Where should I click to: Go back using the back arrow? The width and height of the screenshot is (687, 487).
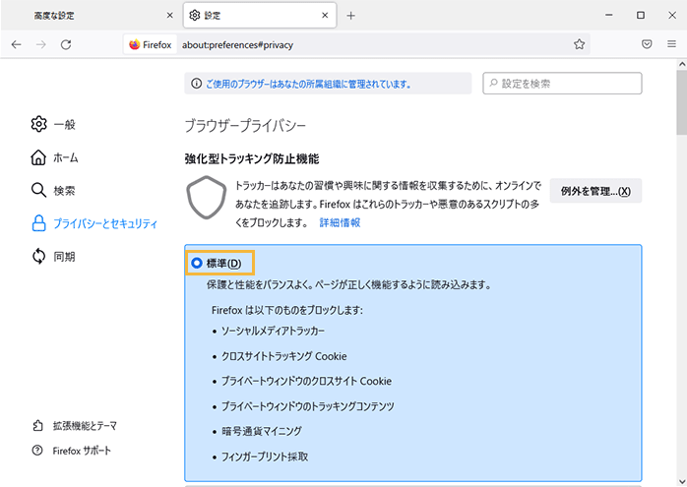point(17,44)
